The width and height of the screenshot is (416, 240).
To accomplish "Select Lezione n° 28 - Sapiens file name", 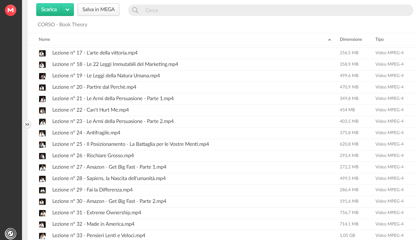I will [x=109, y=178].
